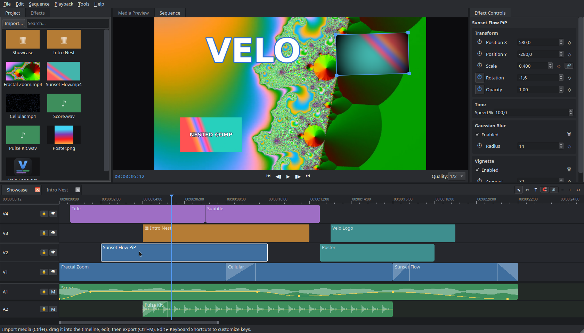584x333 pixels.
Task: Toggle the magnet snapping button
Action: pos(545,190)
